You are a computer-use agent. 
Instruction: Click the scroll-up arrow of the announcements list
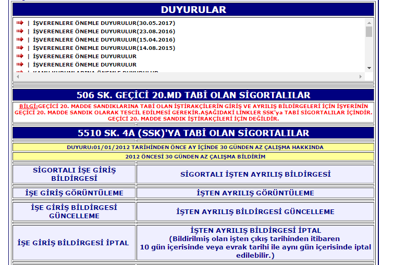(x=368, y=22)
